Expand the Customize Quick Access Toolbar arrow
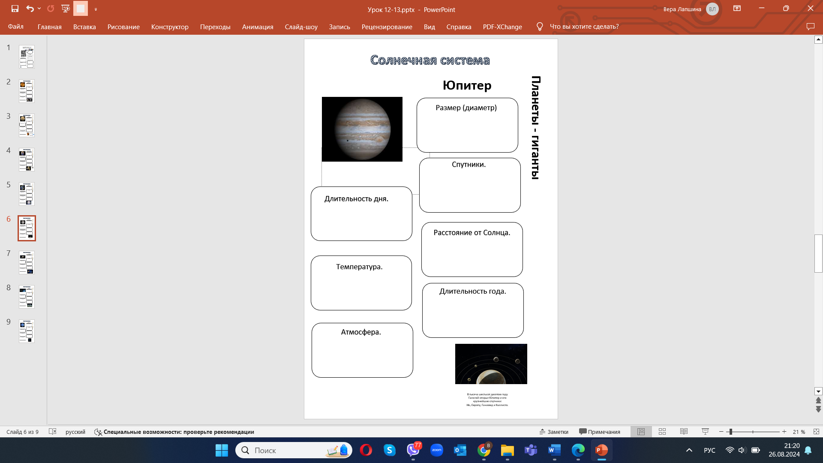Screen dimensions: 823x463 pos(96,9)
